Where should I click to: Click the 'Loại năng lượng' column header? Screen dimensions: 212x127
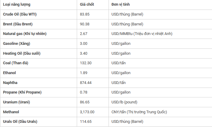click(16, 5)
